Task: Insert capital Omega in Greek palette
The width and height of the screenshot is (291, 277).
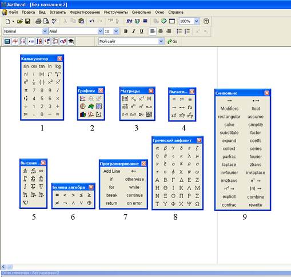Action: click(197, 204)
